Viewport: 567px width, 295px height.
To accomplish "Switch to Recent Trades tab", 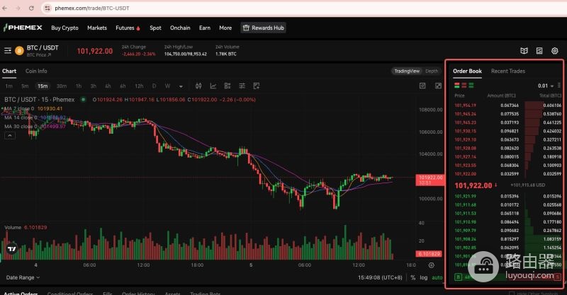I will pyautogui.click(x=507, y=71).
